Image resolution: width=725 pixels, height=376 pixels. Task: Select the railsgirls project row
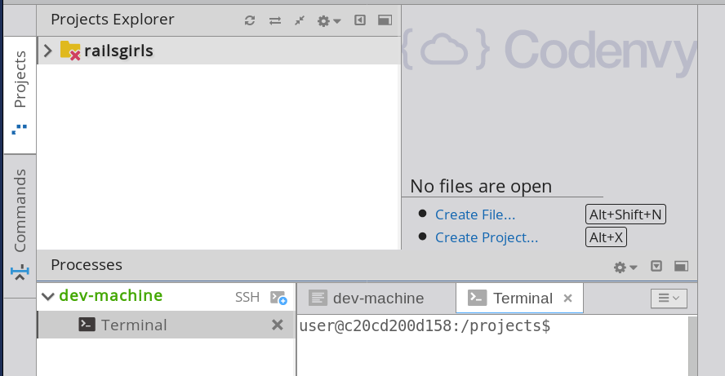click(x=219, y=51)
